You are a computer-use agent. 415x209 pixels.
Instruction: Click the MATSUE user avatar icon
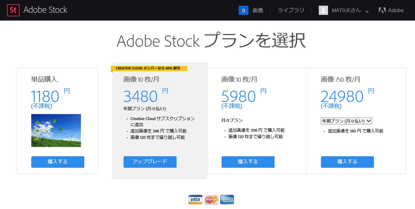323,10
